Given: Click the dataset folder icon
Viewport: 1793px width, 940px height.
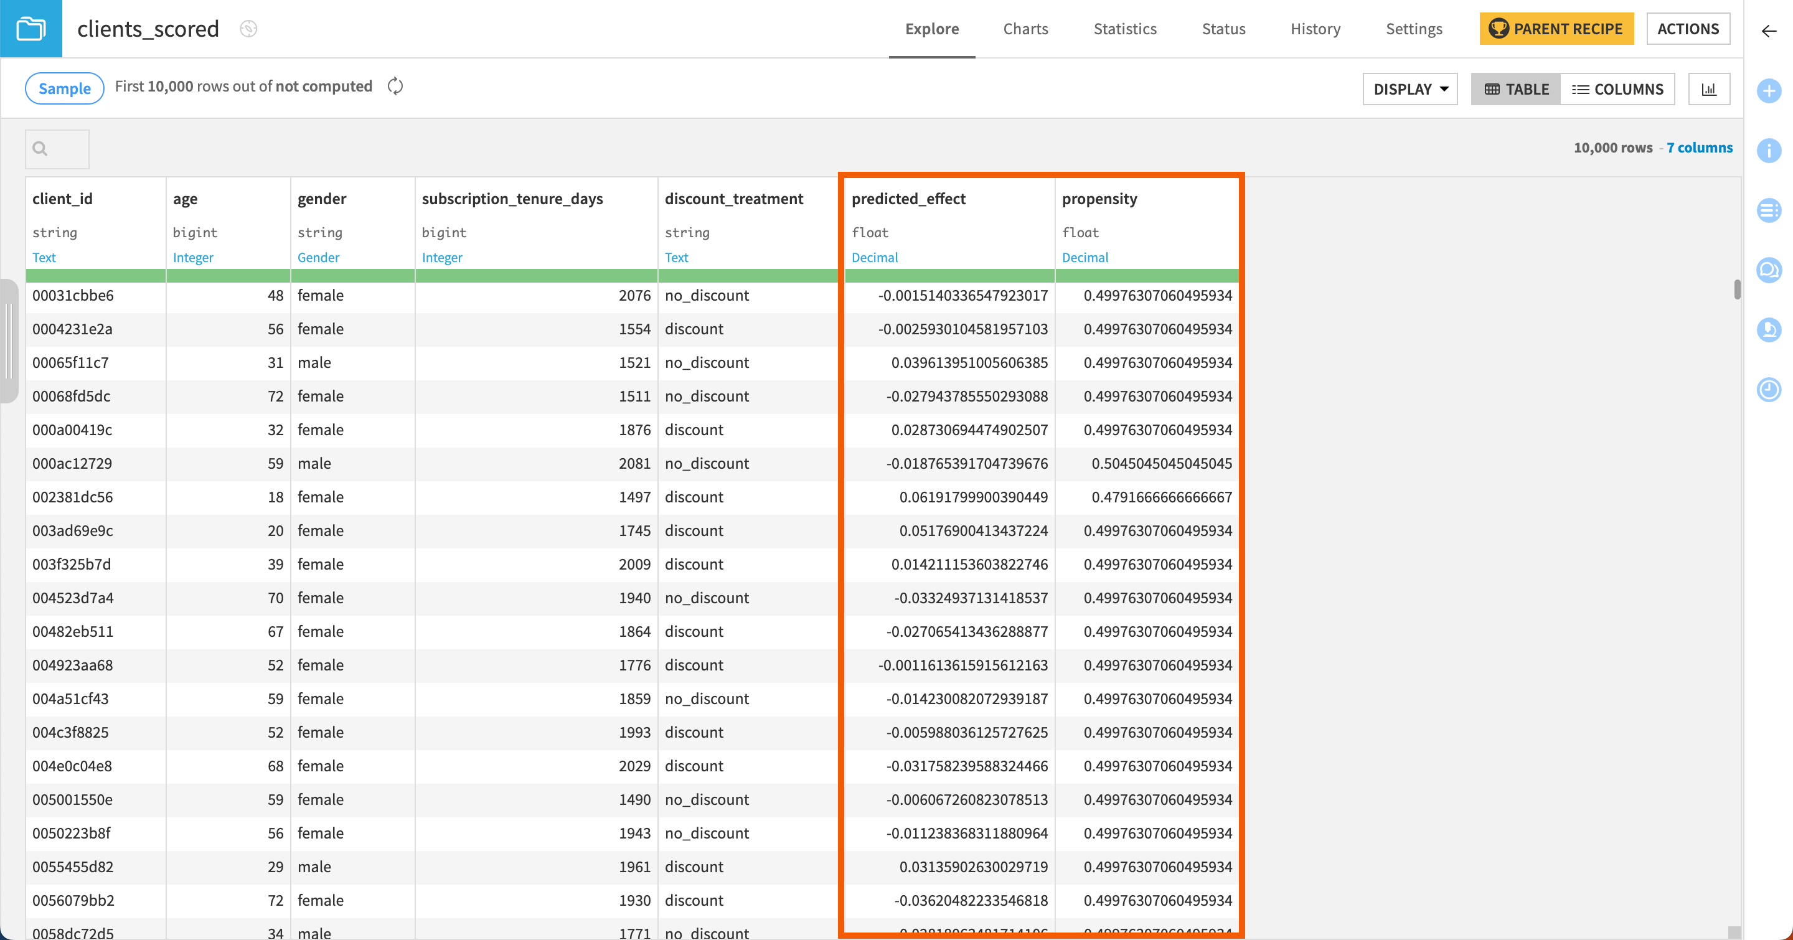Looking at the screenshot, I should (31, 29).
